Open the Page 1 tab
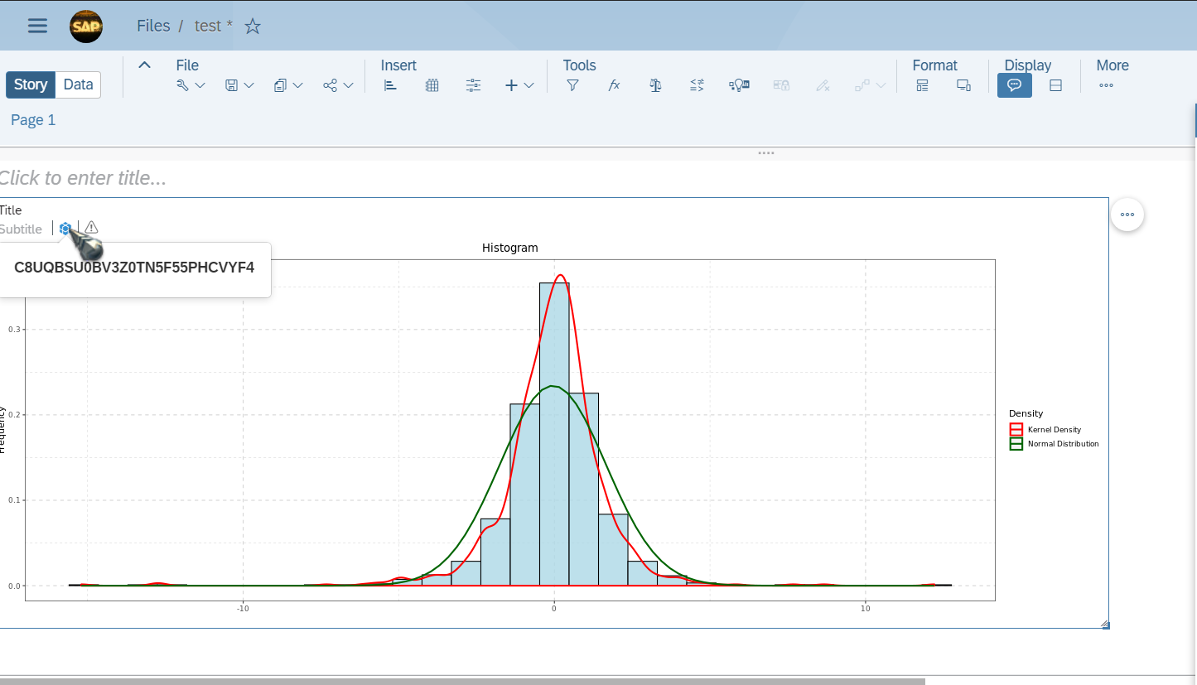1197x685 pixels. (x=33, y=120)
